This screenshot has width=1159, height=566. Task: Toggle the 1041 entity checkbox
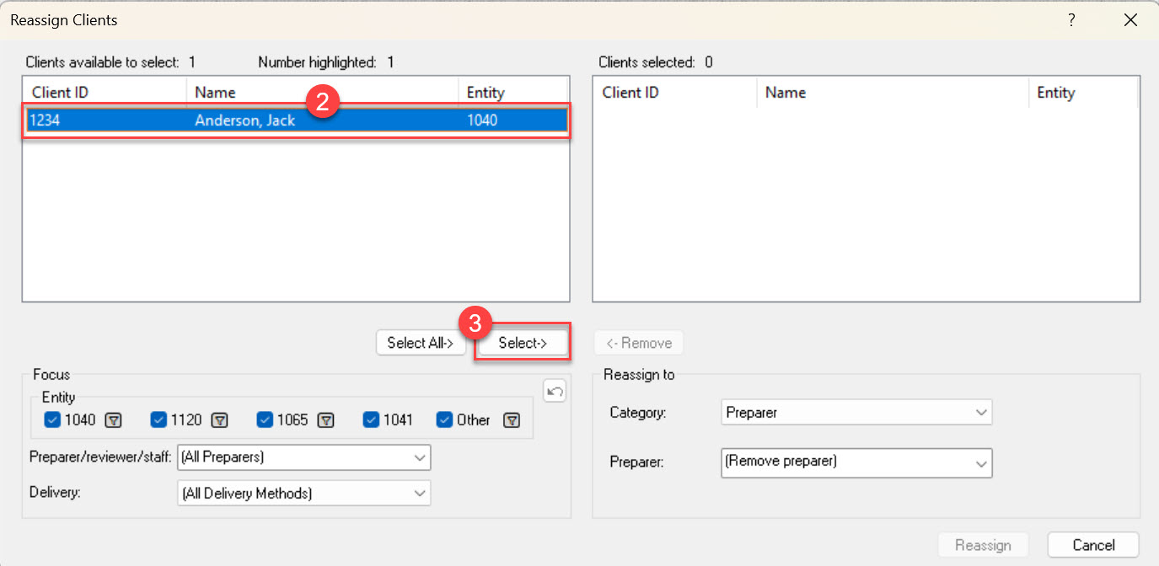pyautogui.click(x=371, y=420)
